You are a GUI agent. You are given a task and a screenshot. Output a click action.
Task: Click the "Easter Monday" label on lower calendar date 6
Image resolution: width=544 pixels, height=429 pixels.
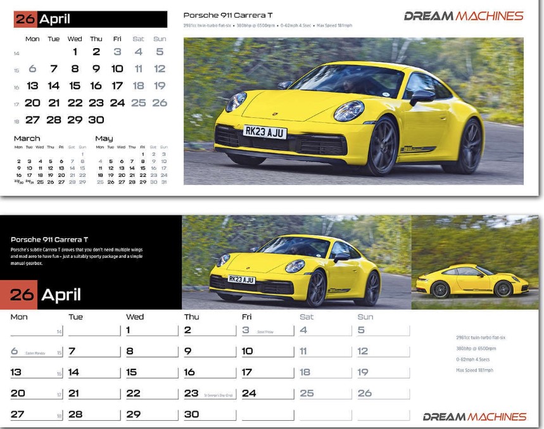click(x=35, y=354)
